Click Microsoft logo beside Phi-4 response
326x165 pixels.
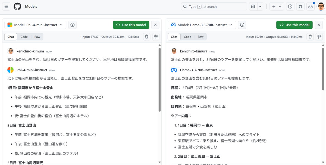click(11, 70)
